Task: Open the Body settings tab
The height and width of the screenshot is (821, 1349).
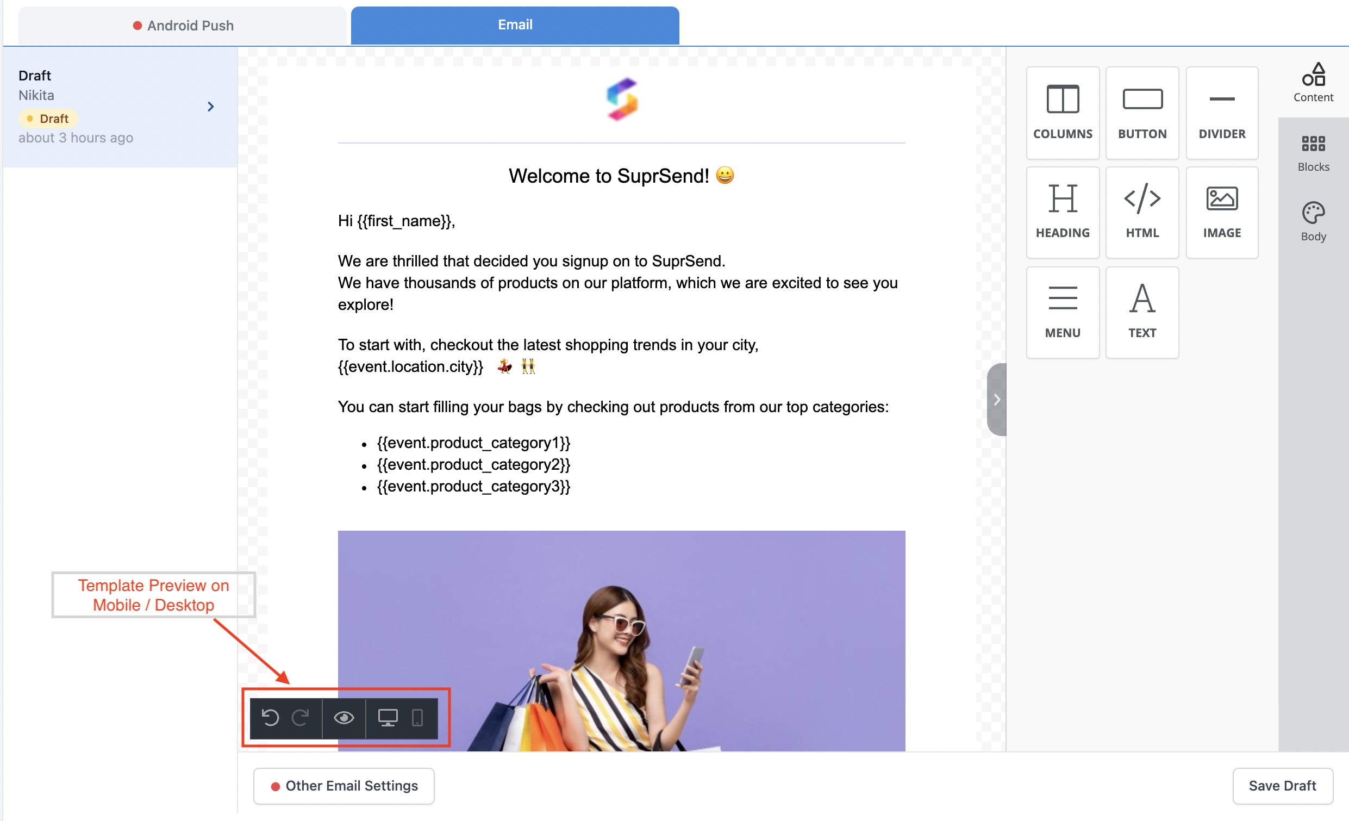Action: point(1313,222)
